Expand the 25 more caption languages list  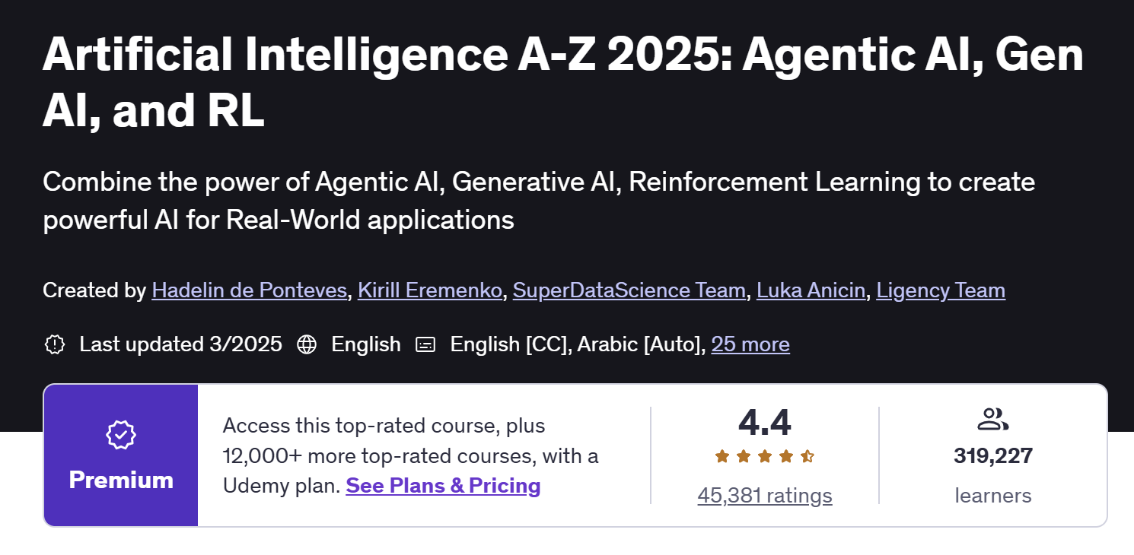pos(750,344)
